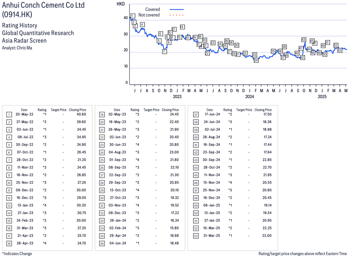Screen dimensions: 351x256
Task: Click chart marker 42 on the graph
Action: [302, 57]
